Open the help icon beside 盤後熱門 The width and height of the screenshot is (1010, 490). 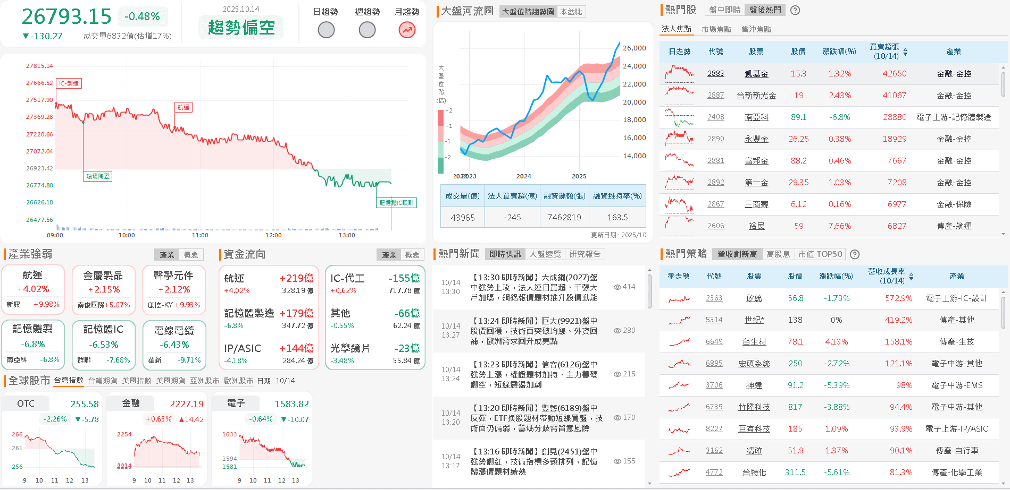coord(795,10)
